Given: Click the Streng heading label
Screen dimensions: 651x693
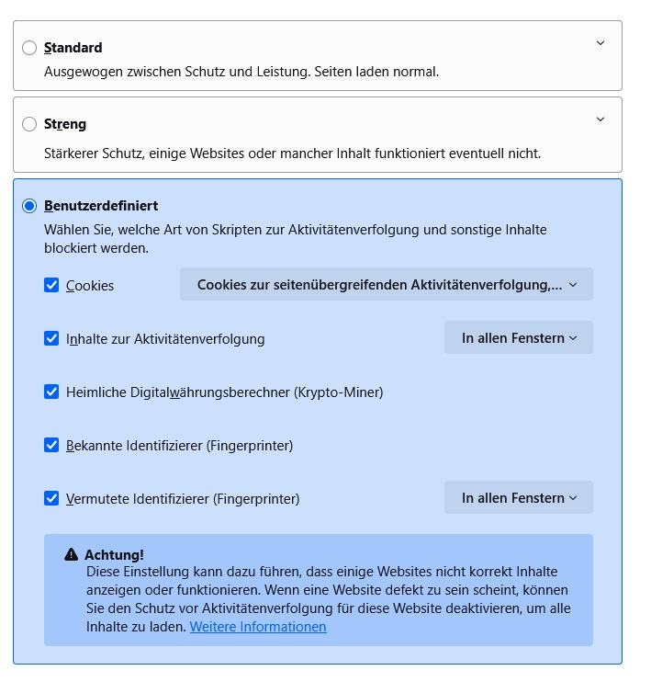Looking at the screenshot, I should pos(65,124).
